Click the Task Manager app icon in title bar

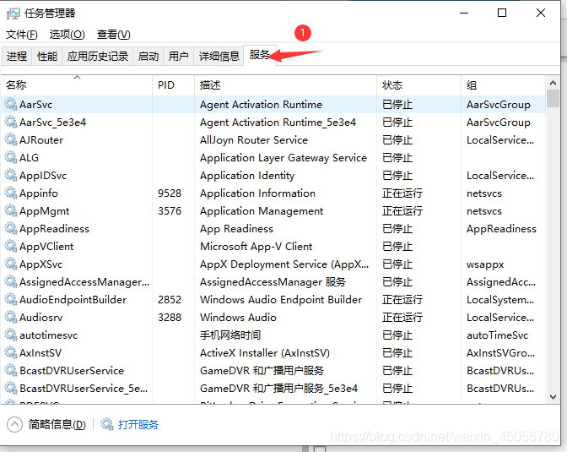point(13,14)
